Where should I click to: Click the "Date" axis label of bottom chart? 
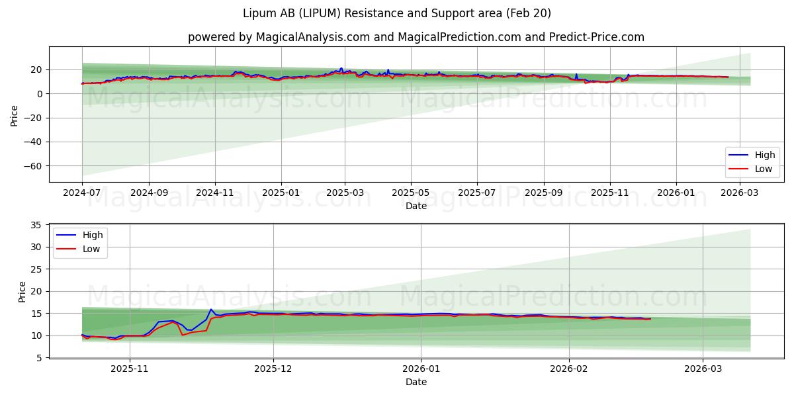pyautogui.click(x=416, y=382)
